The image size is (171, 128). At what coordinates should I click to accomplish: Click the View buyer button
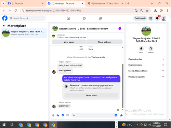(69, 42)
